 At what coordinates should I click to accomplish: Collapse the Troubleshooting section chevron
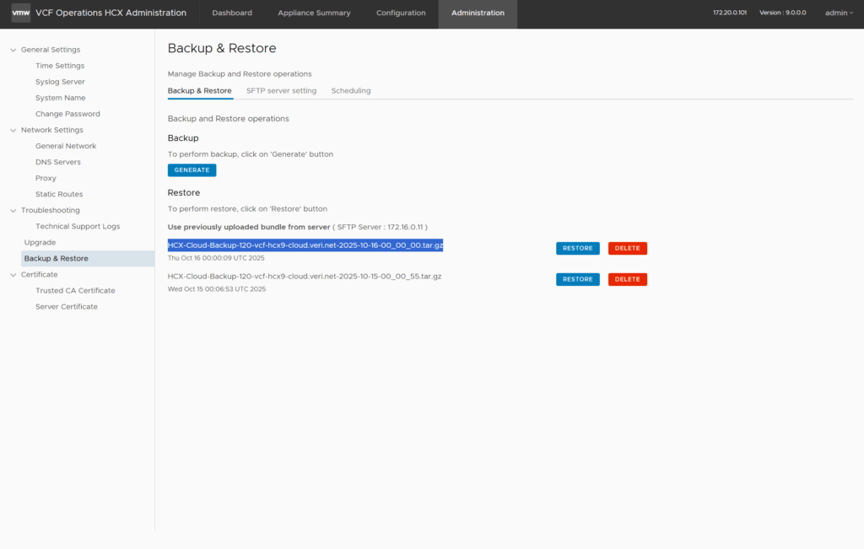pos(13,210)
